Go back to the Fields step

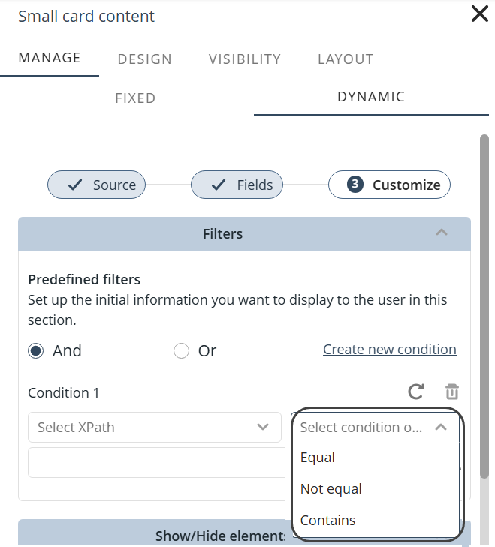(x=237, y=185)
